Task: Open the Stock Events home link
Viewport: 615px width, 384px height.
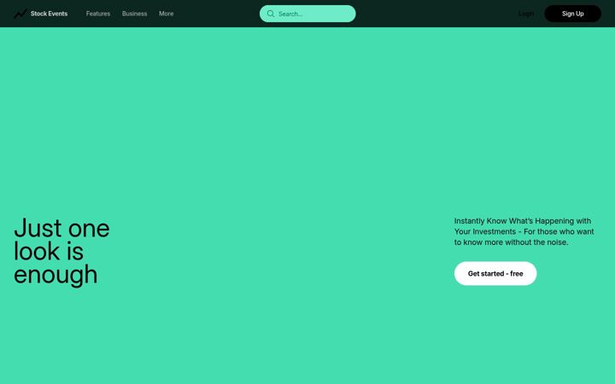Action: point(41,14)
